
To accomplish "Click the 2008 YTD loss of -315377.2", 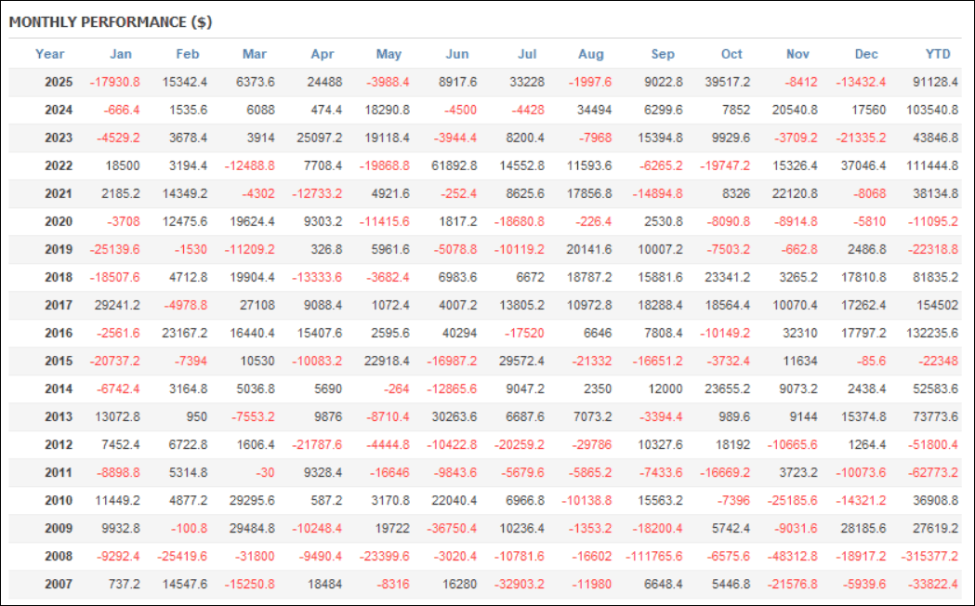I will click(x=929, y=556).
